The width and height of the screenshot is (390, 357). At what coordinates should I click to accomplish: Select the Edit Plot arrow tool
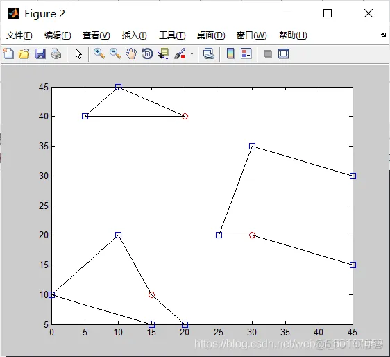(x=78, y=53)
